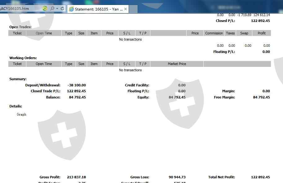
Task: Click the Swap column header
Action: [244, 33]
